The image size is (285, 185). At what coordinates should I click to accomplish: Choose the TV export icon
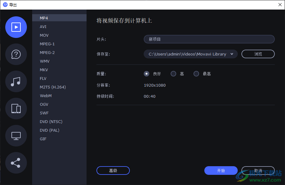pyautogui.click(x=16, y=136)
